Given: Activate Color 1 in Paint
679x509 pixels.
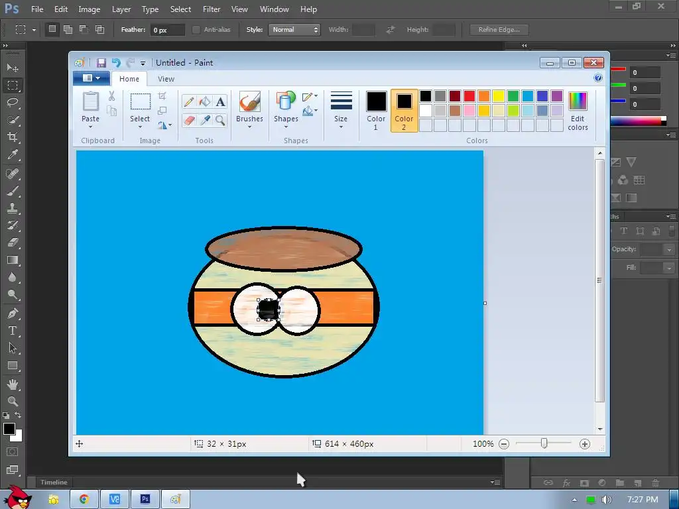Looking at the screenshot, I should 376,111.
